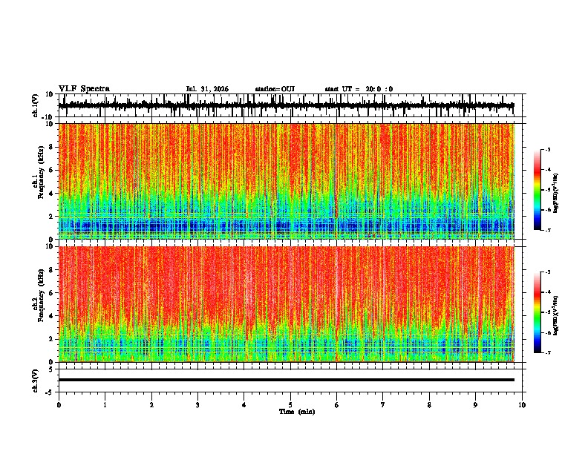Image resolution: width=588 pixels, height=454 pixels.
Task: Click time-axis tick label "5"
Action: [290, 405]
